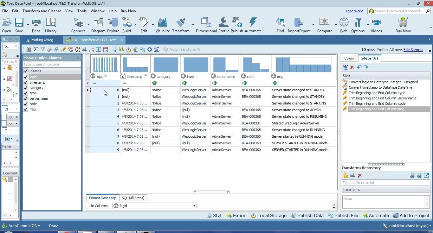Screen dimensions: 433x233
Task: Click the Search Toad World field
Action: (399, 11)
